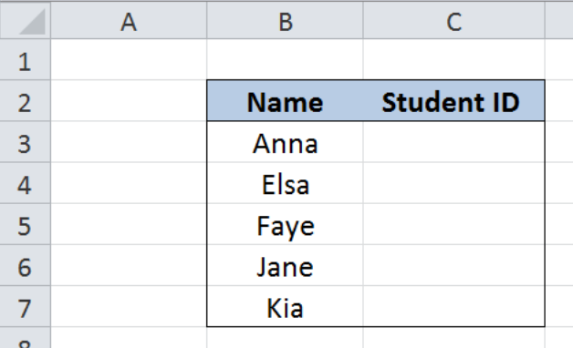This screenshot has height=348, width=573.
Task: Select column C header
Action: (453, 20)
